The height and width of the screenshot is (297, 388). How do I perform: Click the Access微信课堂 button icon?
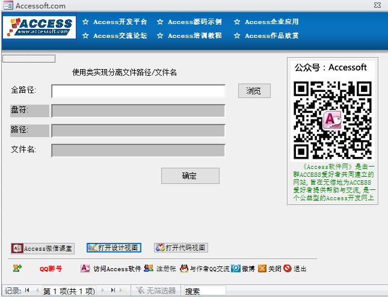click(17, 248)
